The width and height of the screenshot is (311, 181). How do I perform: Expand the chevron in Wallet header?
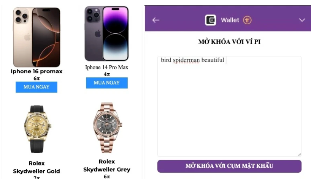302,20
